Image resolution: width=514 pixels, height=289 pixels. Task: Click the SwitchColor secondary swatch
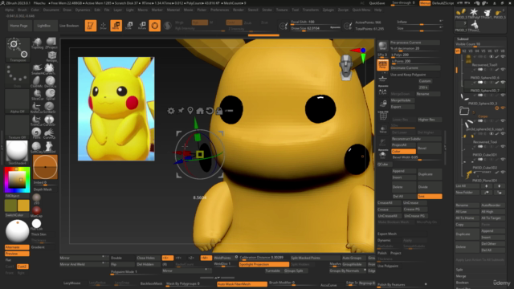pyautogui.click(x=10, y=206)
